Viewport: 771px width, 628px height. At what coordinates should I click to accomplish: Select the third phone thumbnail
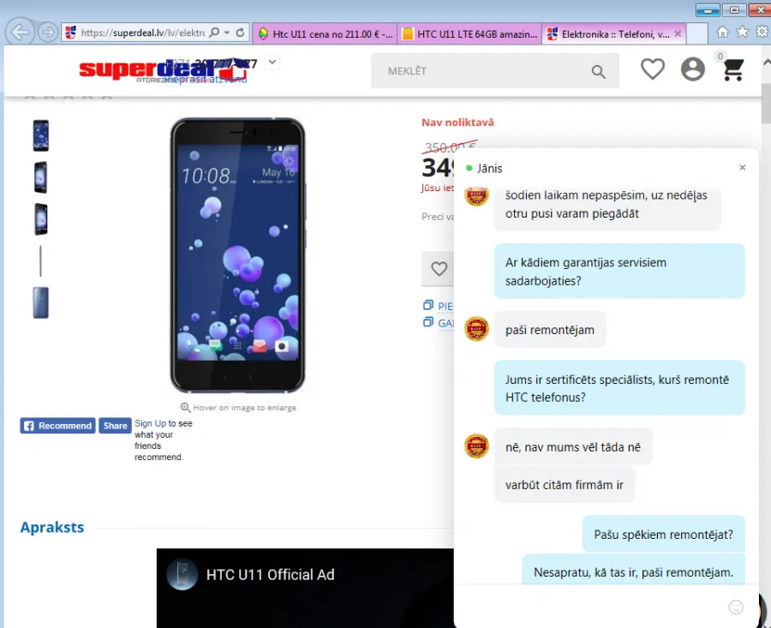click(x=41, y=218)
